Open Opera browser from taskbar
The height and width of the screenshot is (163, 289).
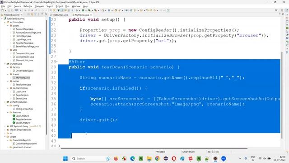174,158
